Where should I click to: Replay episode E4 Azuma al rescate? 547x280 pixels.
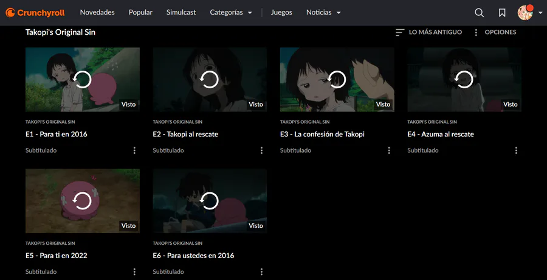coord(464,80)
